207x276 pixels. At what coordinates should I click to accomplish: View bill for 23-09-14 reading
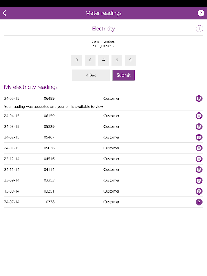[x=199, y=180]
